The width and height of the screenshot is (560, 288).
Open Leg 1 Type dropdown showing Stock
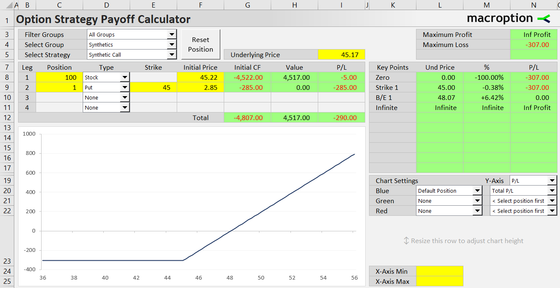125,77
